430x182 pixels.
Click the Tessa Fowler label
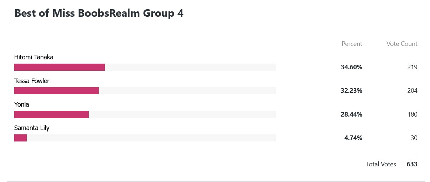pyautogui.click(x=32, y=81)
